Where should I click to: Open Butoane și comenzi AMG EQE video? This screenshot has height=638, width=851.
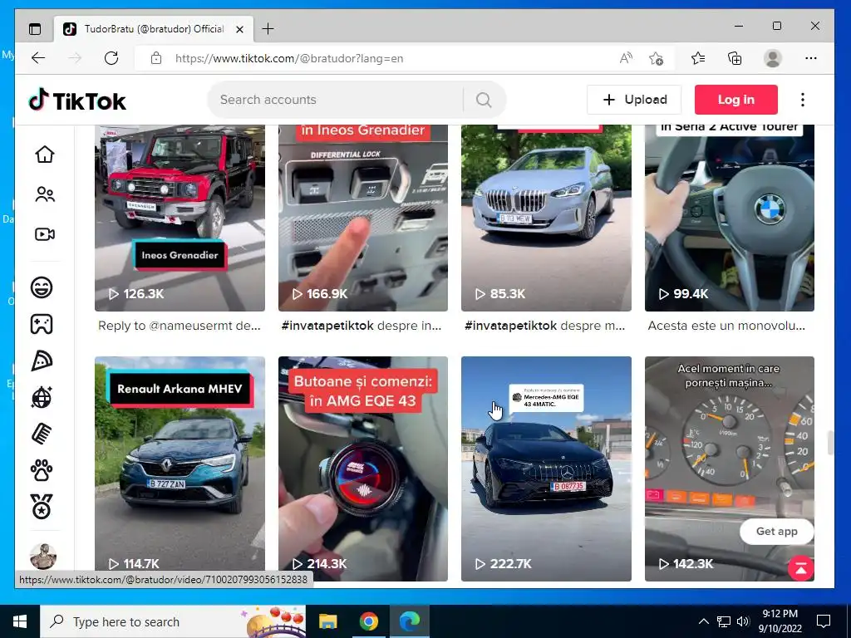363,469
